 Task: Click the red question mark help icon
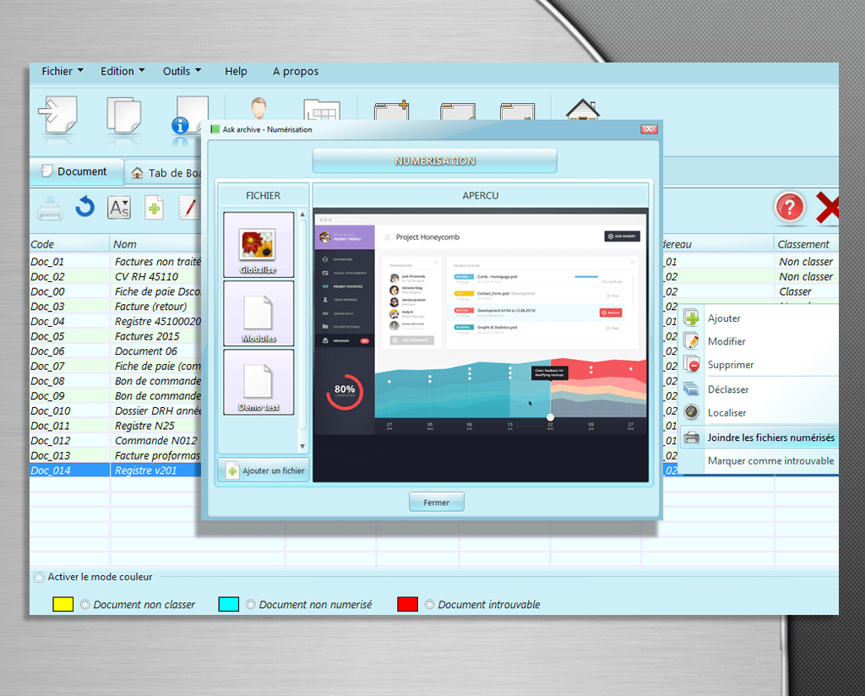pyautogui.click(x=790, y=208)
